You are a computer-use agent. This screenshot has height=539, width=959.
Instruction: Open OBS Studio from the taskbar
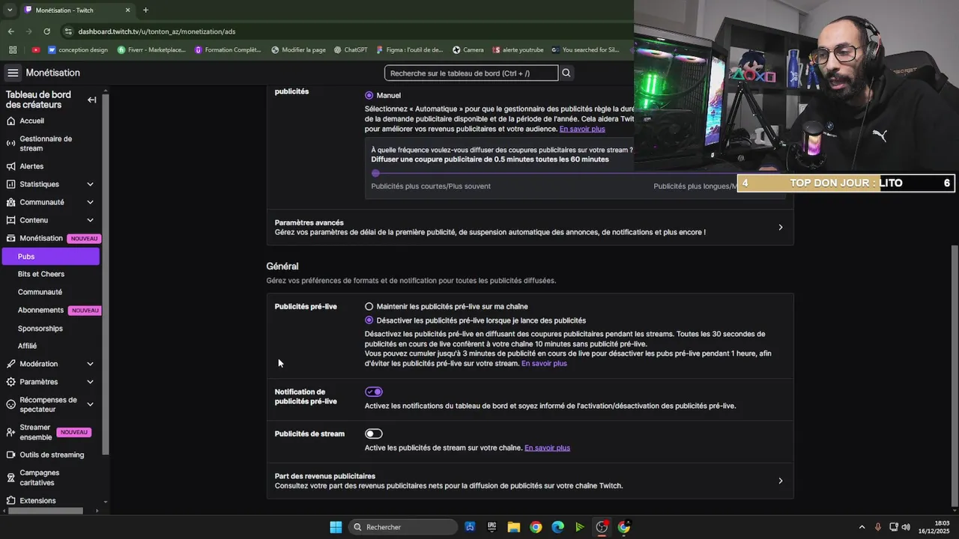click(602, 527)
